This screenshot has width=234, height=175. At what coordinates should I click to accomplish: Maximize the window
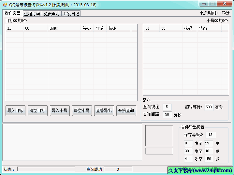pos(212,4)
